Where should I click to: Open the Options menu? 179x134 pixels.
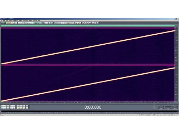point(30,20)
